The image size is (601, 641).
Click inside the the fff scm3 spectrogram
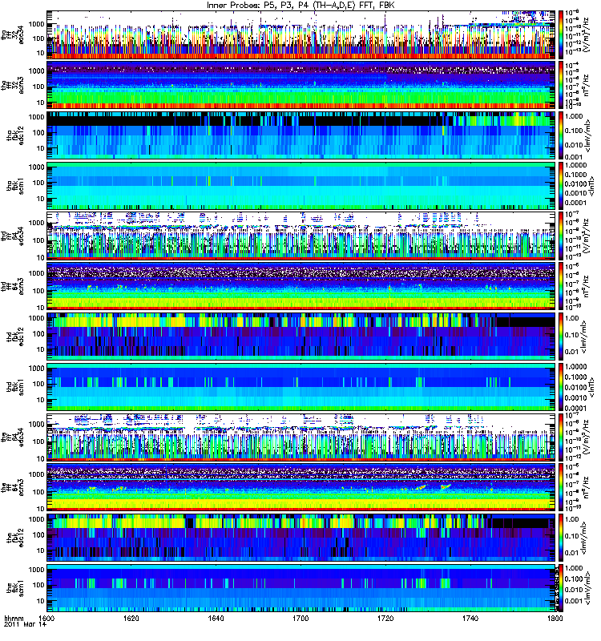(x=300, y=487)
